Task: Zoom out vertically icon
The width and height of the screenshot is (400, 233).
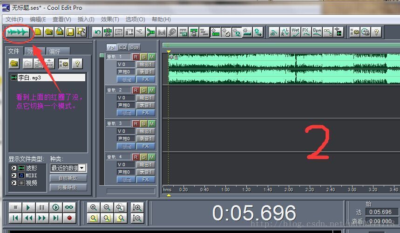Action: click(x=137, y=218)
